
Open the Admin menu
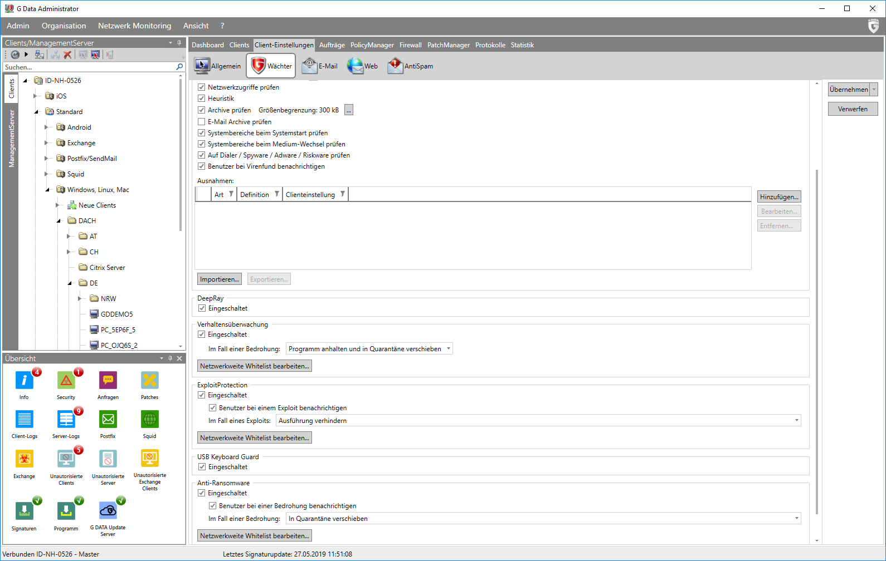(18, 26)
